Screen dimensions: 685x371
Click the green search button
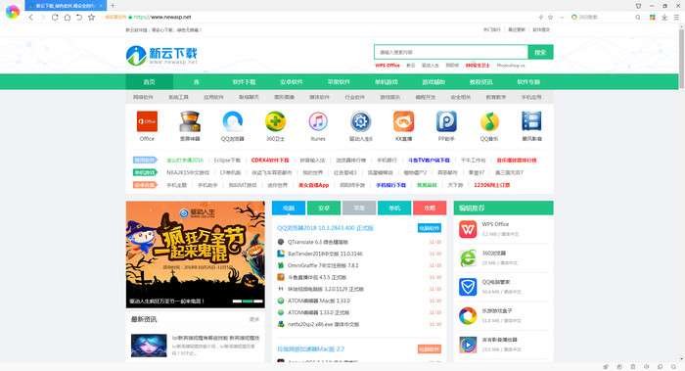(x=540, y=52)
